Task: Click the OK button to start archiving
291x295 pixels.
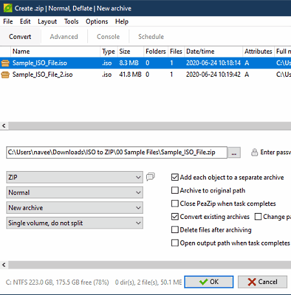Action: click(209, 282)
